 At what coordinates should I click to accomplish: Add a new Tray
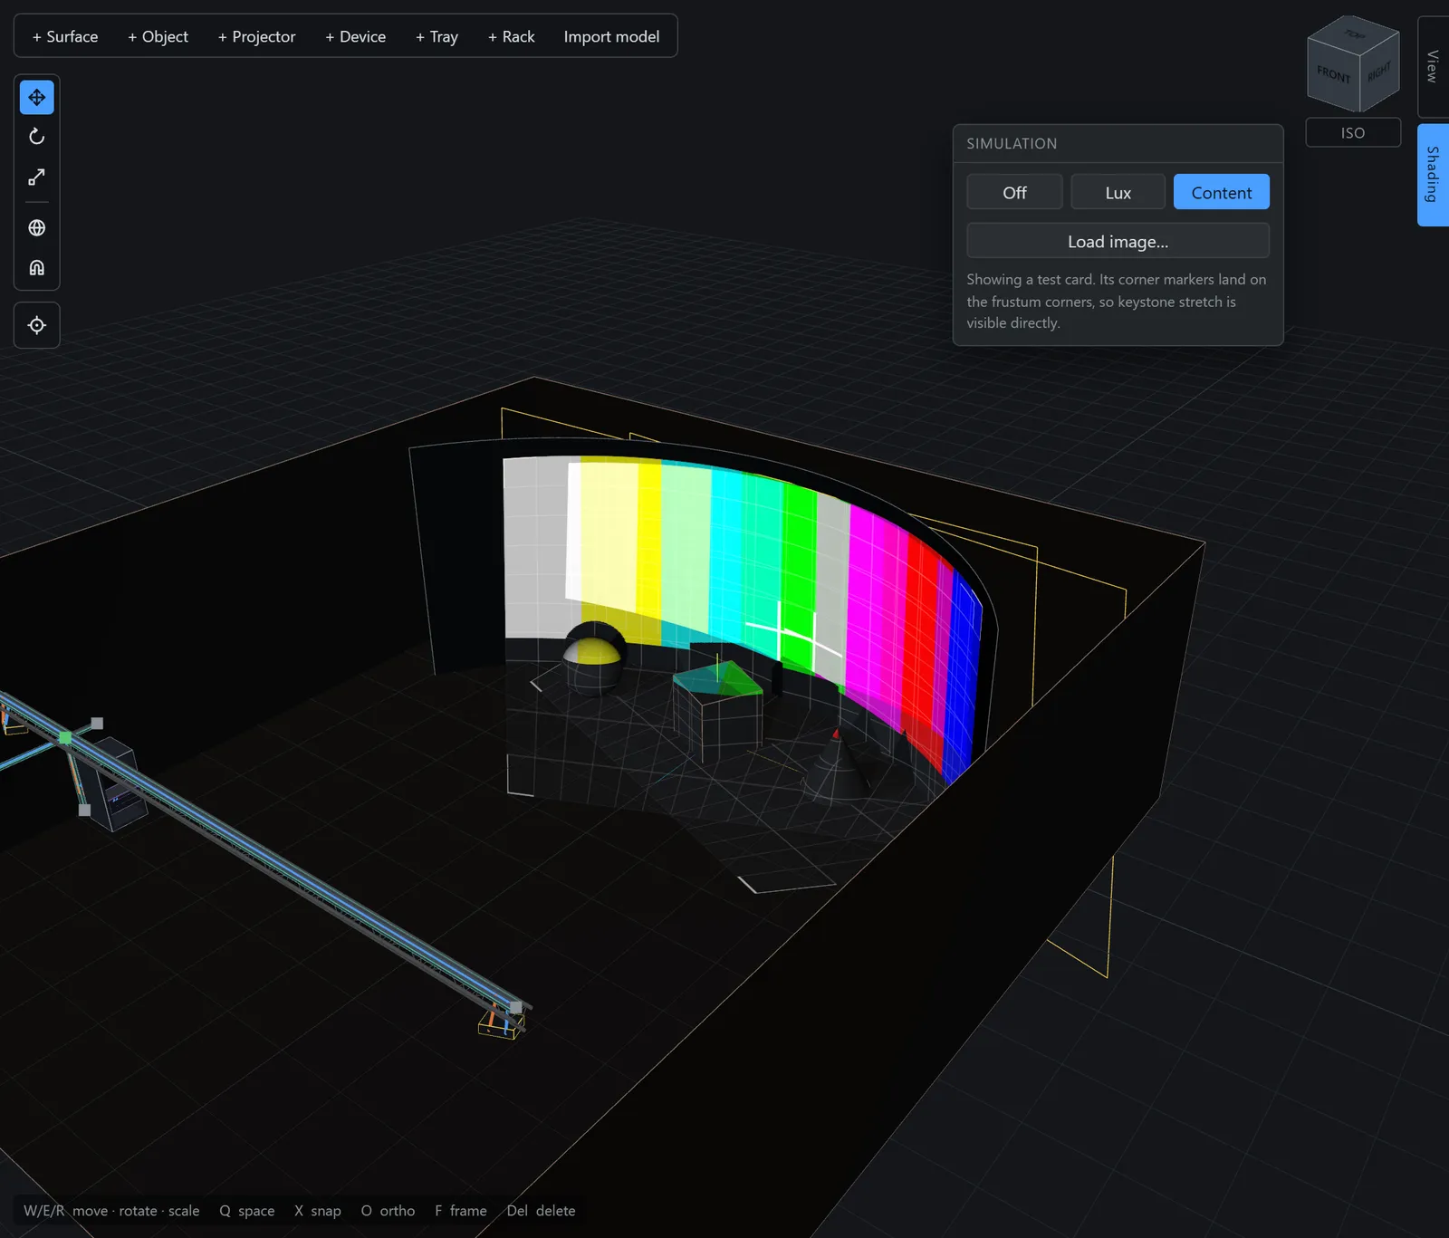pyautogui.click(x=437, y=36)
